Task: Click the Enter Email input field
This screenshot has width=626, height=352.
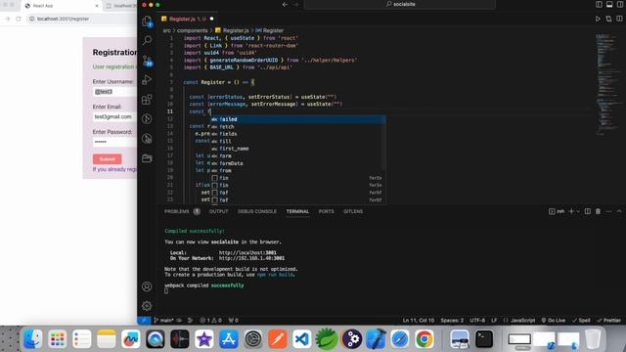Action: 115,116
